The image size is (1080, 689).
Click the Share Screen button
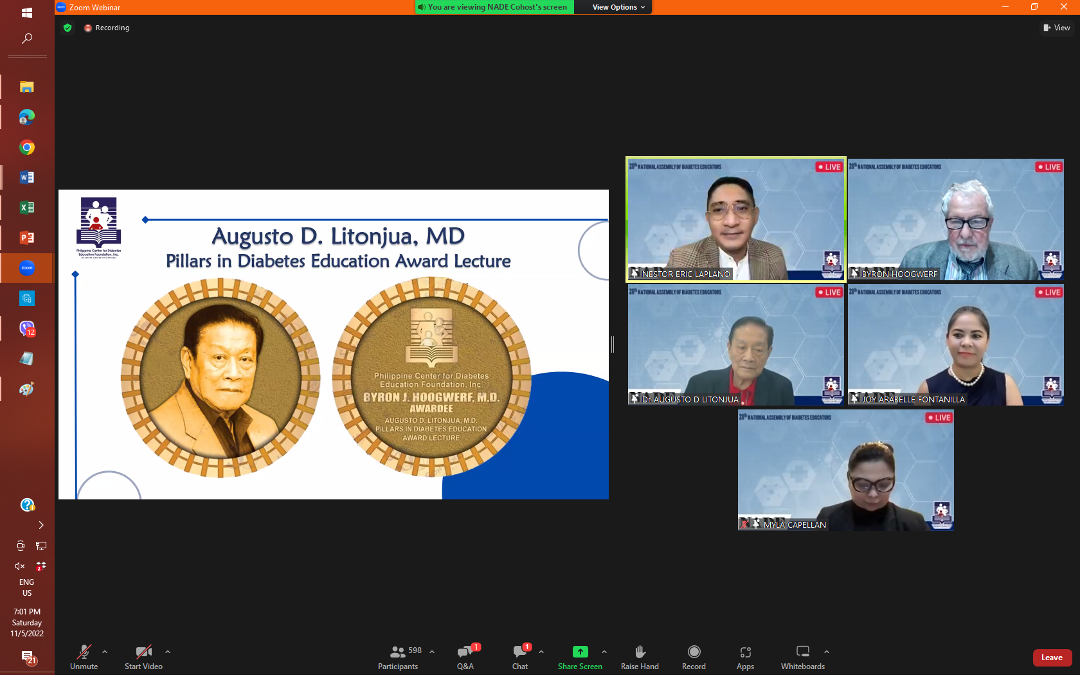click(x=580, y=657)
